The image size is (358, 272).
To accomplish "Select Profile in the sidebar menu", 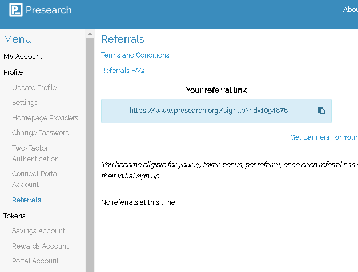I will click(x=13, y=72).
